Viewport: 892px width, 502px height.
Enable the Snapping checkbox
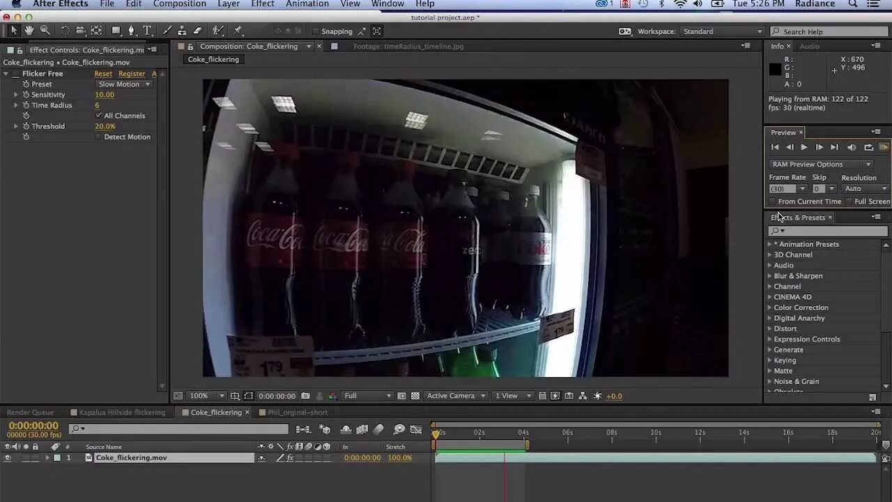coord(316,31)
